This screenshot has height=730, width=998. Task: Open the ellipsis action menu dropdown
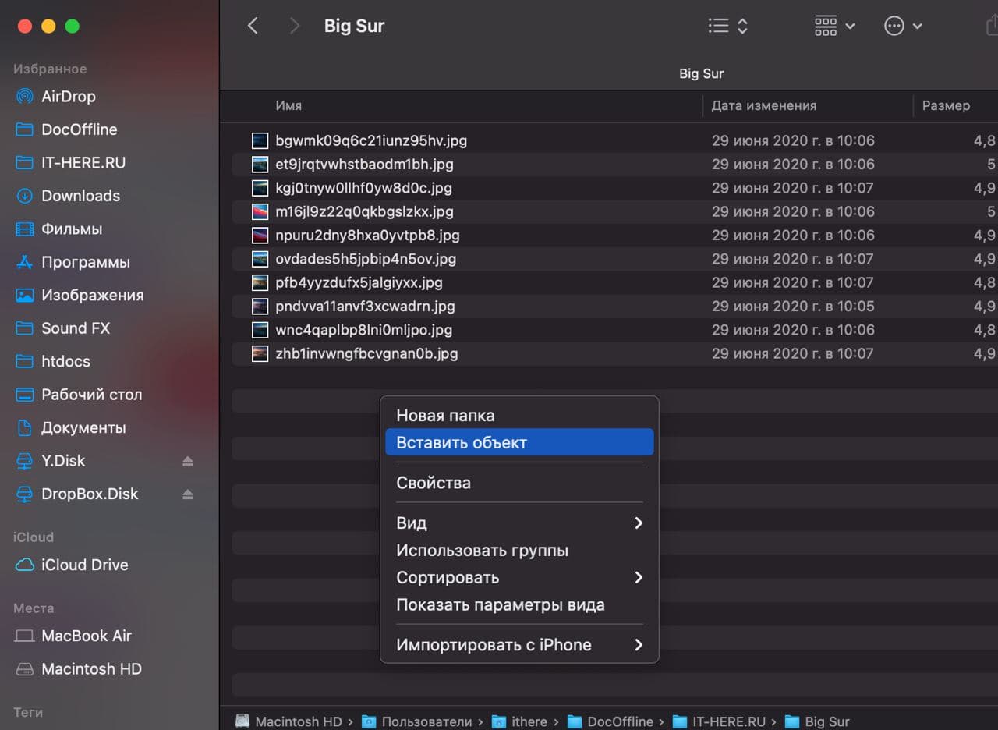tap(903, 26)
